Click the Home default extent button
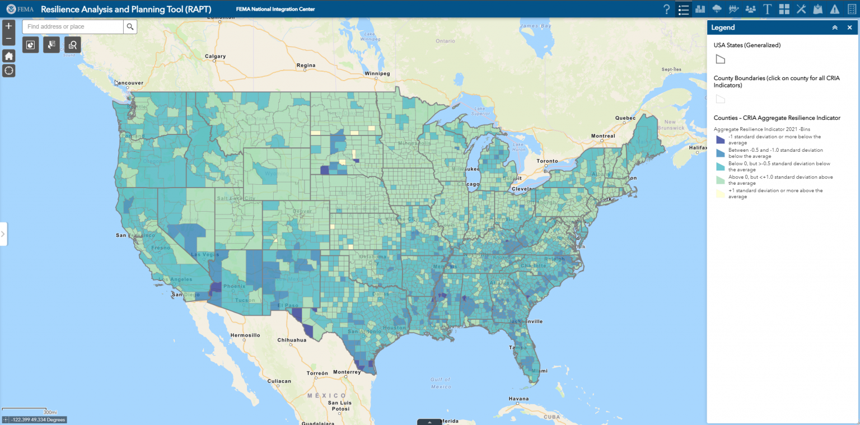This screenshot has height=425, width=860. point(8,55)
